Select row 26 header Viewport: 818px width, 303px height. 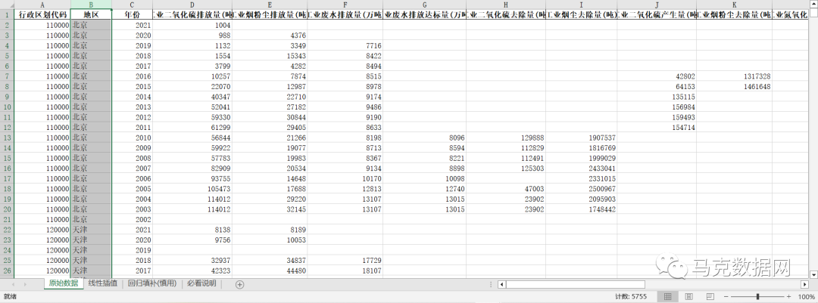pyautogui.click(x=8, y=271)
